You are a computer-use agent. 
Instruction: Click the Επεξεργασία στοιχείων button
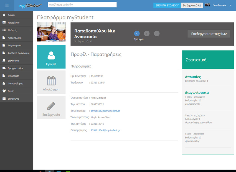click(209, 34)
